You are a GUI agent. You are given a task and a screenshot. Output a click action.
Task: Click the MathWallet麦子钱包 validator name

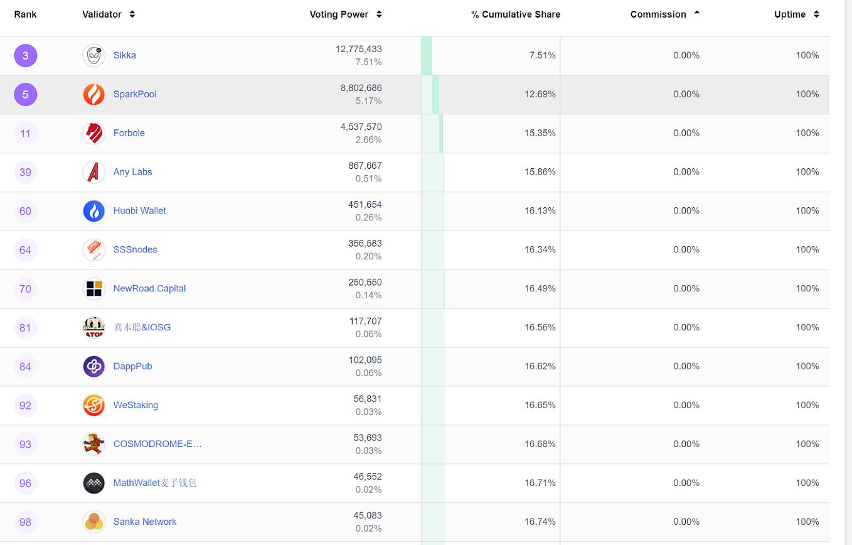(x=154, y=483)
